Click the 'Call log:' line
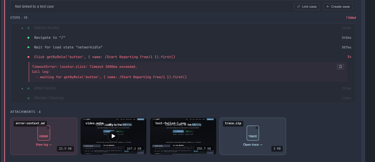The height and width of the screenshot is (162, 375). pyautogui.click(x=41, y=72)
